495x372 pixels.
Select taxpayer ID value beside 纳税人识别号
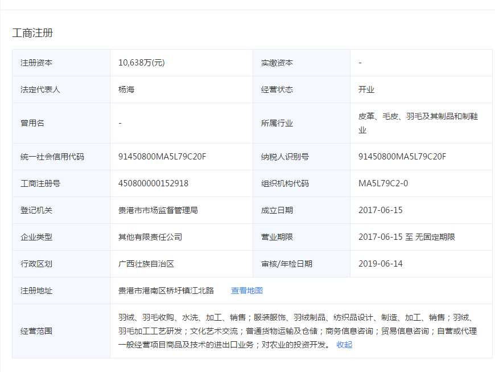tap(402, 157)
